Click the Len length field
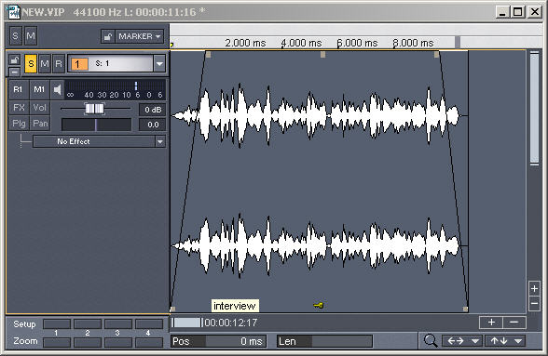The height and width of the screenshot is (356, 548). click(324, 341)
